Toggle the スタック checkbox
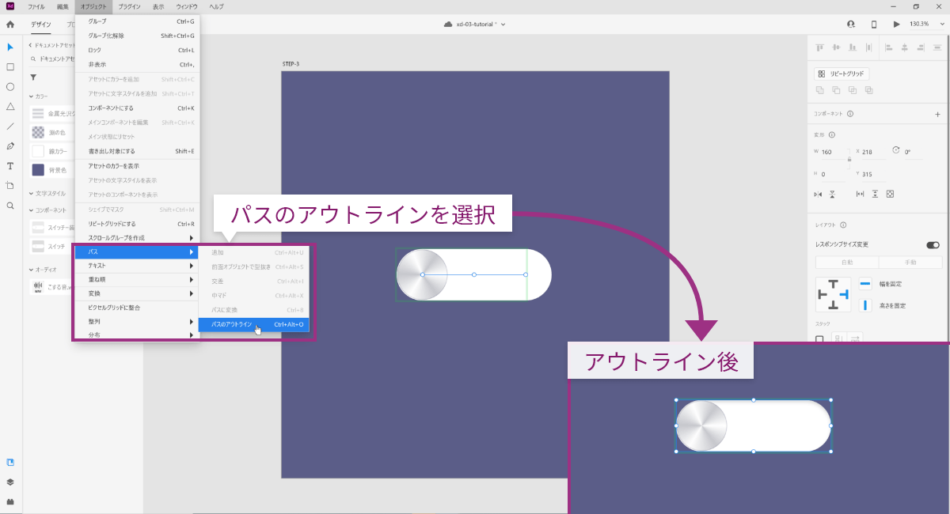The width and height of the screenshot is (950, 514). (x=819, y=339)
